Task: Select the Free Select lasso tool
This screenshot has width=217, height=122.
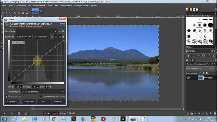Action: 11,13
